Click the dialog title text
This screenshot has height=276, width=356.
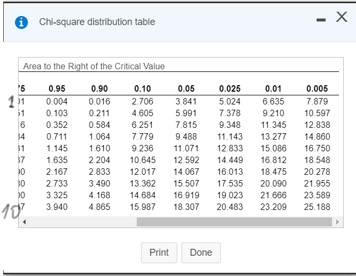[x=97, y=22]
